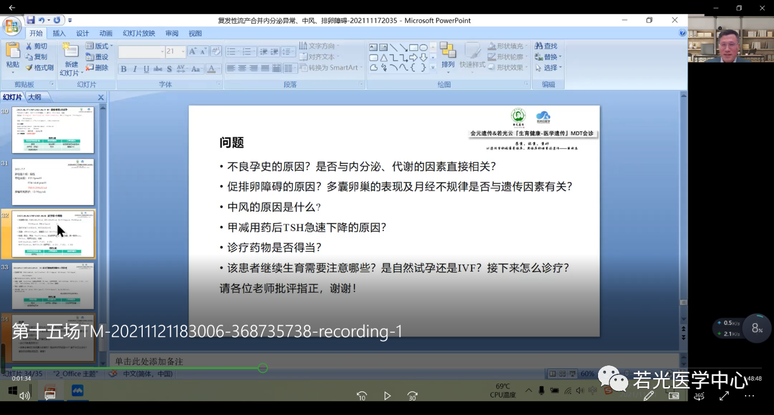Viewport: 774px width, 415px height.
Task: Click the PowerPoint Help question mark icon
Action: (683, 33)
